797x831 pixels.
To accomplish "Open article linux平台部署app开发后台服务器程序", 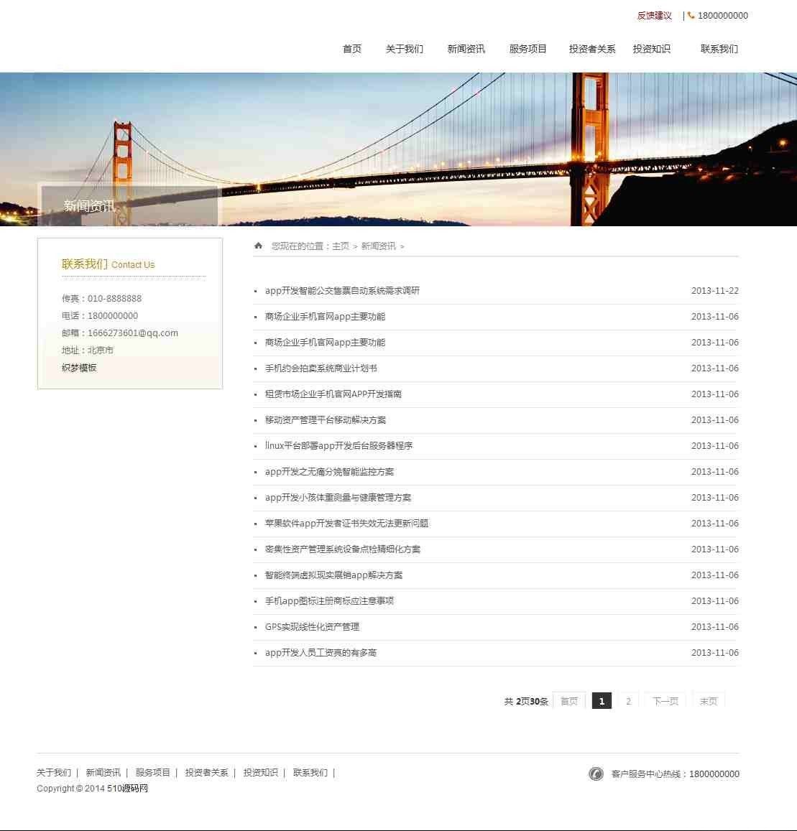I will 338,446.
